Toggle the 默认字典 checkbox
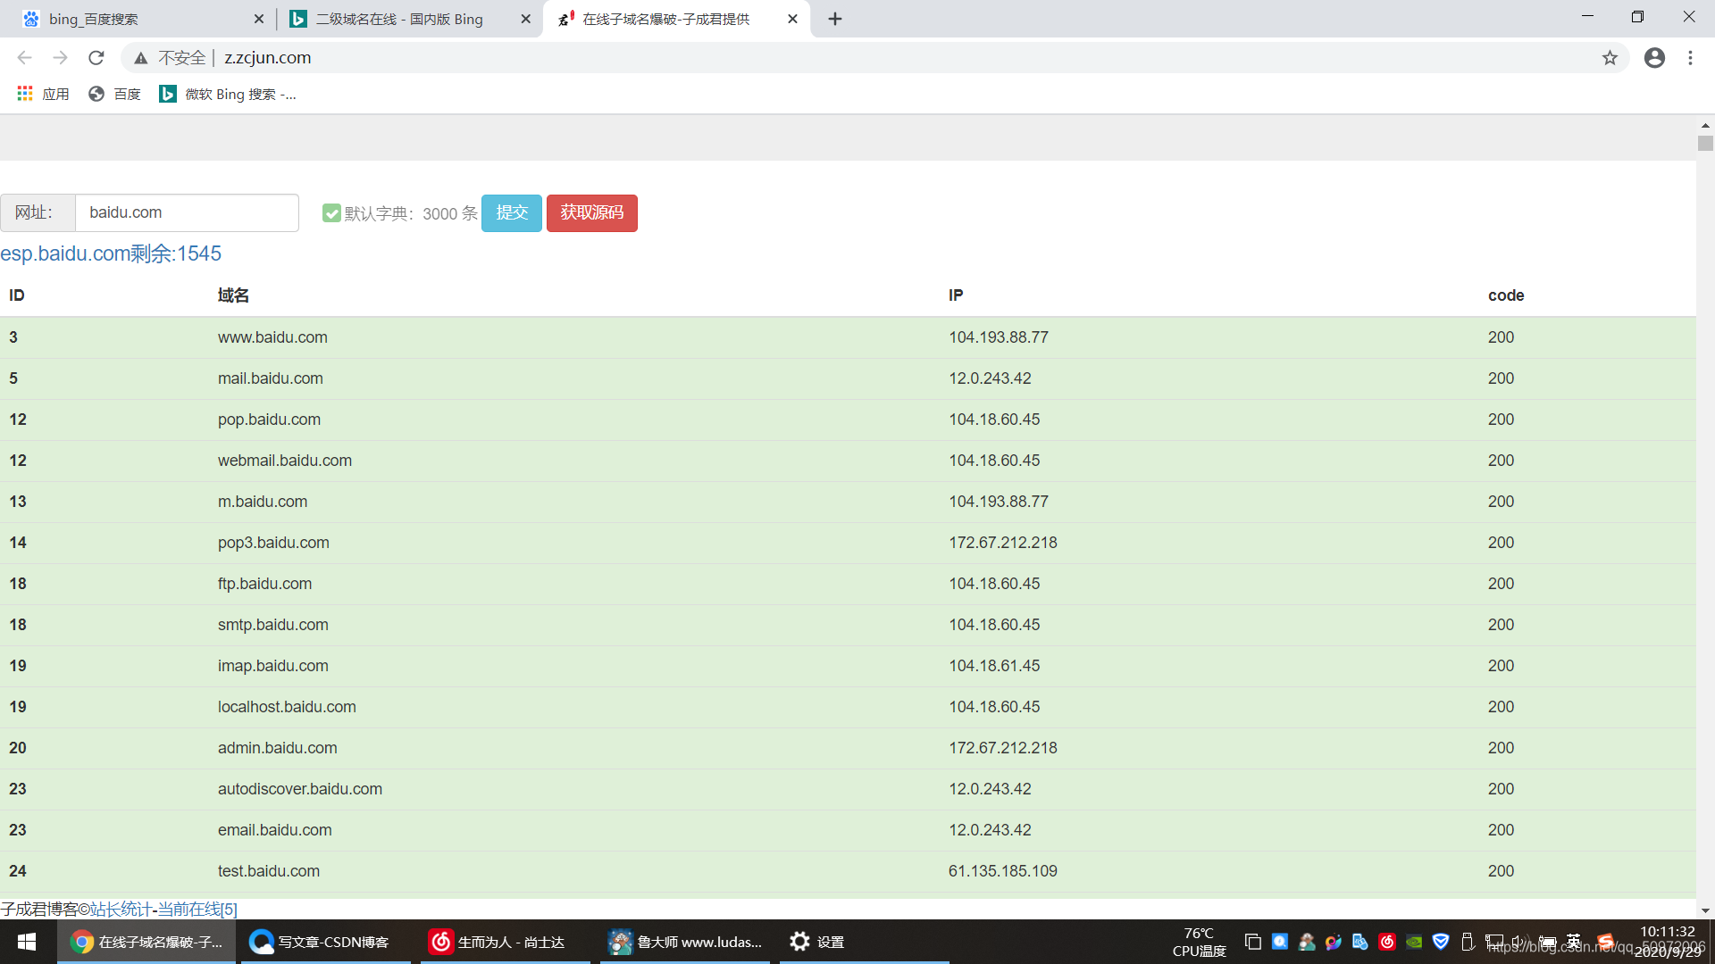 pos(331,213)
